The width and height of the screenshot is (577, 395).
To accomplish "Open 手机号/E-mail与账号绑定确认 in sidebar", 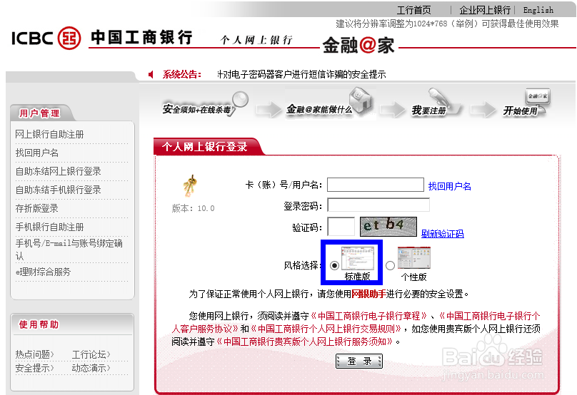I will click(x=69, y=250).
